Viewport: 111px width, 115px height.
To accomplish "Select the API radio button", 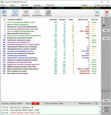I will point(104,19).
